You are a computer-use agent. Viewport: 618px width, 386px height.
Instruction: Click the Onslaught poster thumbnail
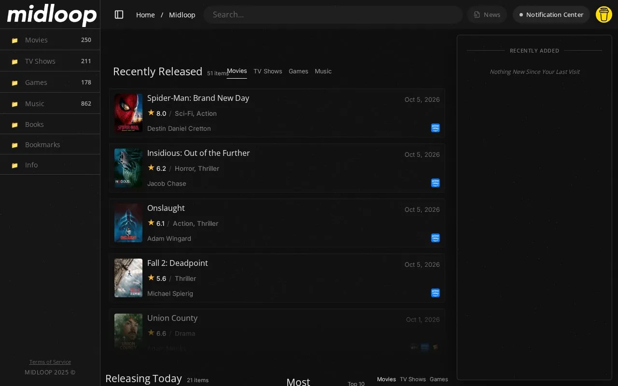click(x=128, y=223)
